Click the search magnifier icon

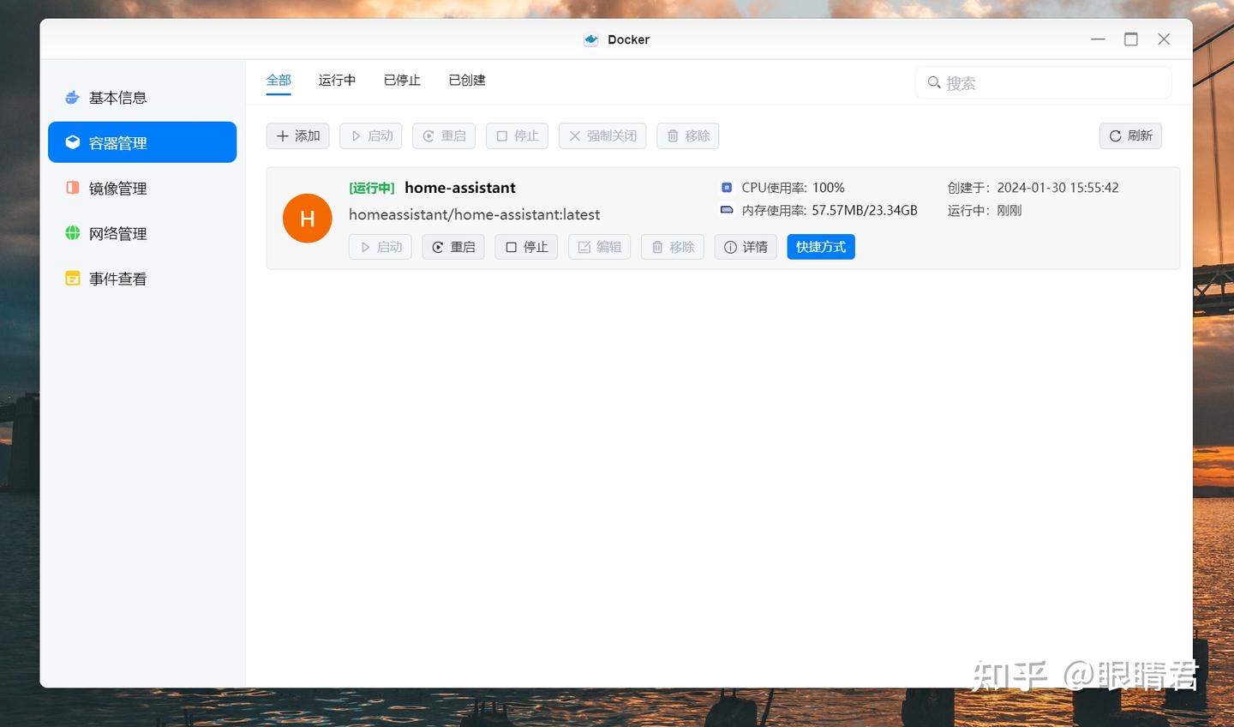pos(934,82)
